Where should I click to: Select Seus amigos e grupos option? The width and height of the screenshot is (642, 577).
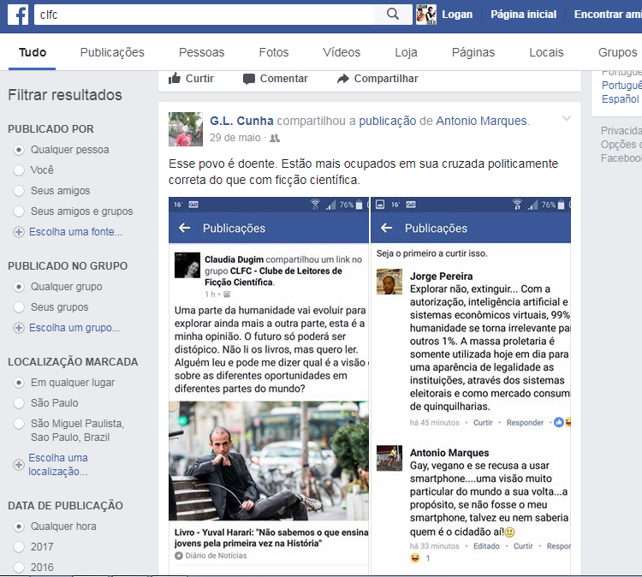19,211
